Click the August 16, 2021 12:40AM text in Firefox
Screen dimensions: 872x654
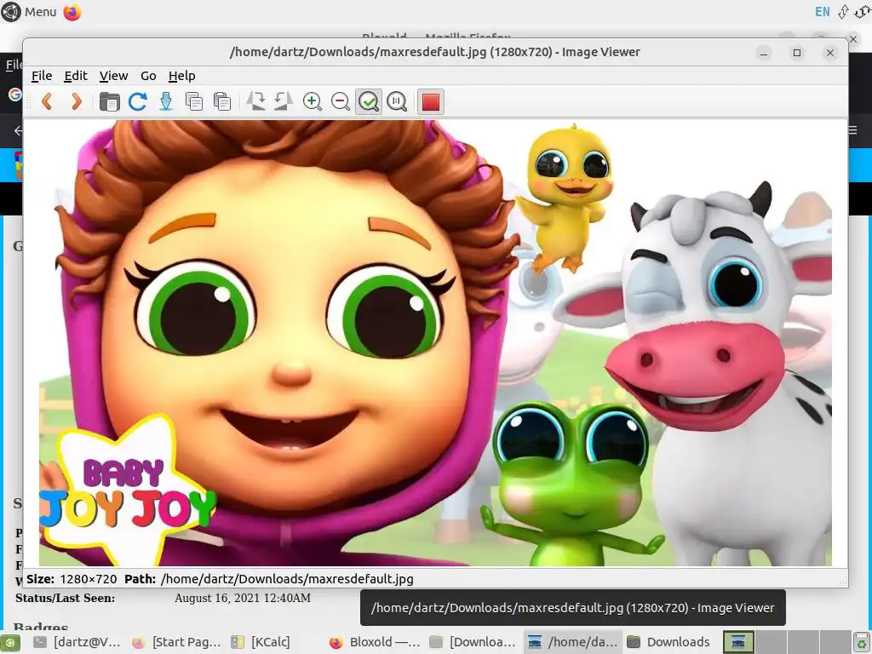tap(243, 599)
